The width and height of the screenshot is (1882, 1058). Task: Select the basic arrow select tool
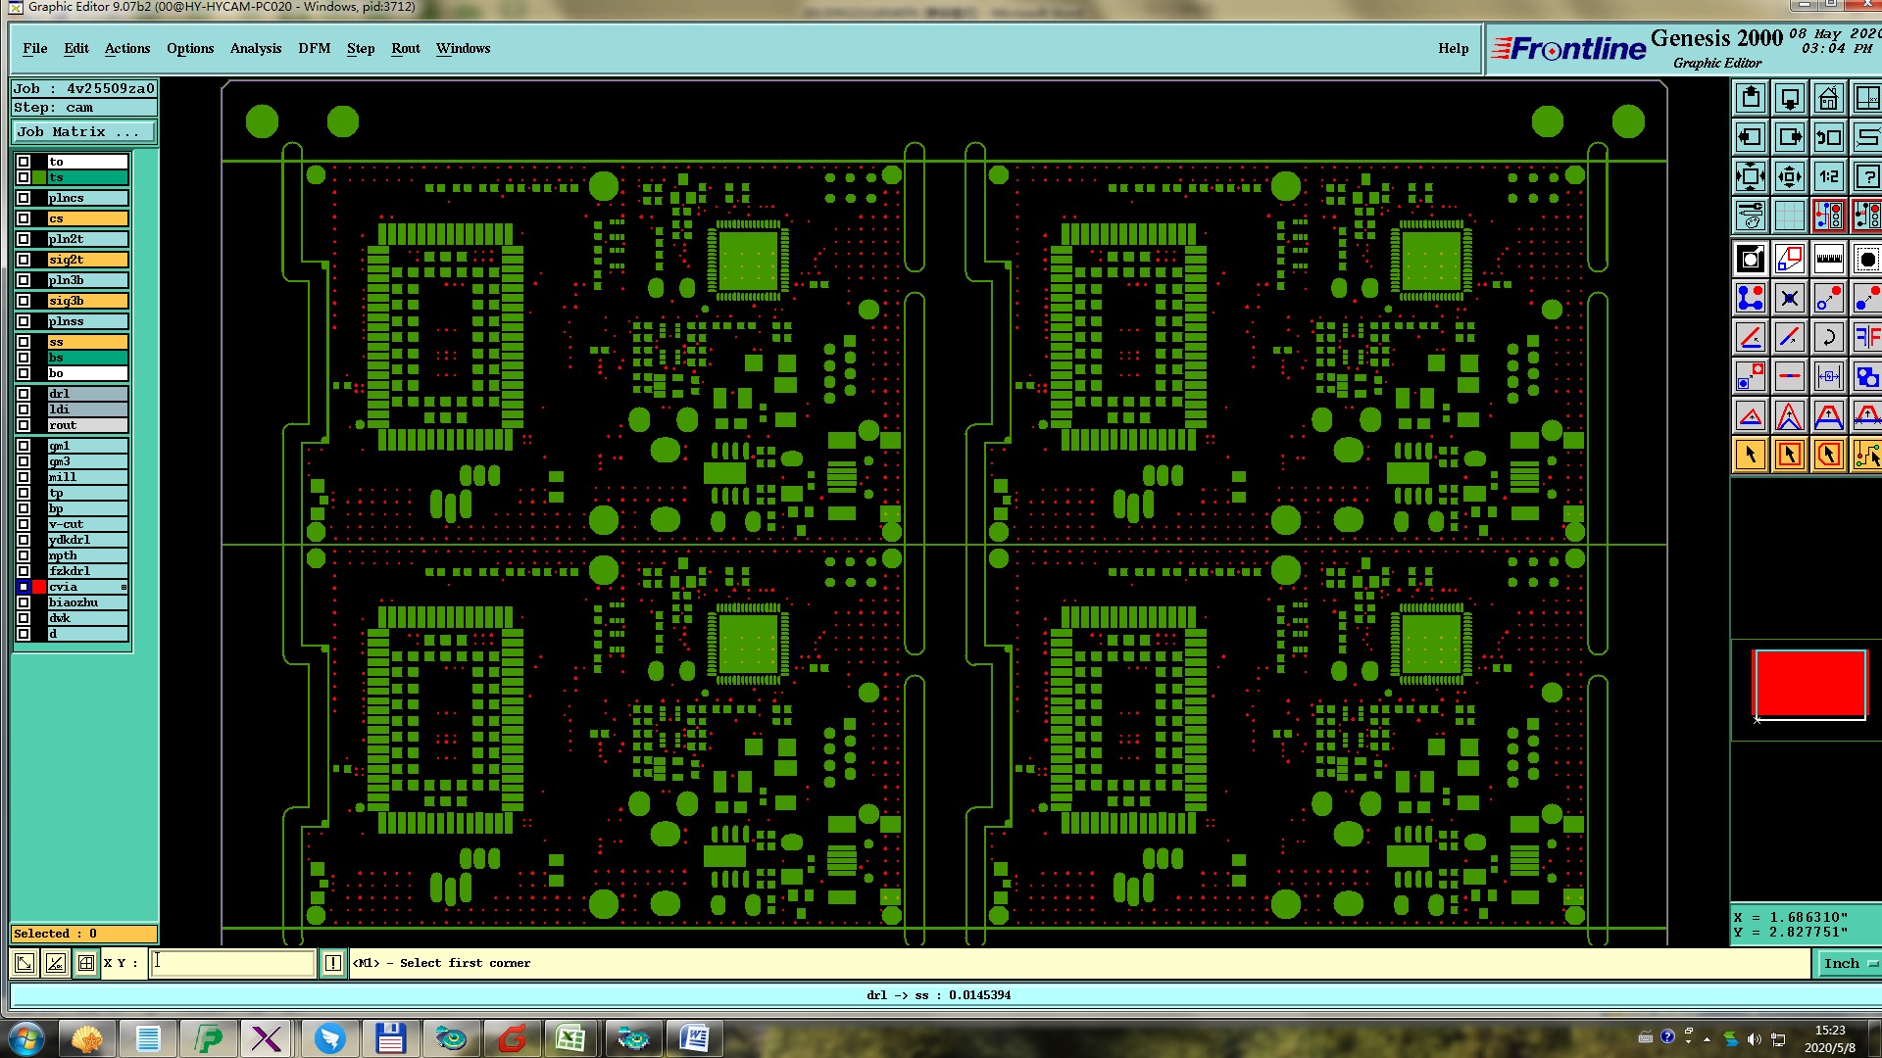point(1751,455)
